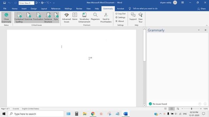Viewport: 209px width, 117px height.
Task: Switch to Print Layout view
Action: click(x=171, y=109)
